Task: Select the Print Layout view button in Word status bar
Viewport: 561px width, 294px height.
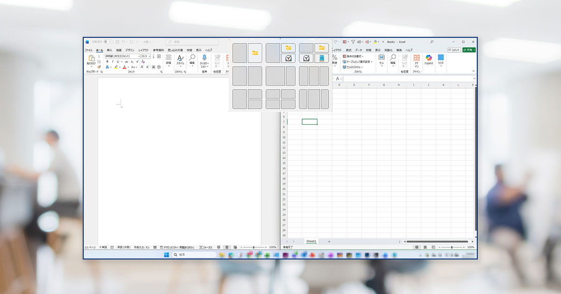Action: click(227, 247)
